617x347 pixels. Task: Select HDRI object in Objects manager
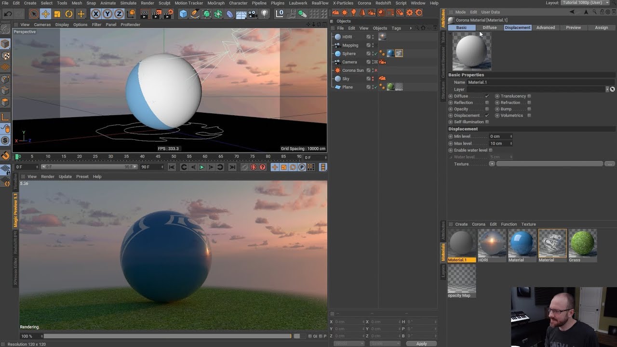[x=347, y=37]
